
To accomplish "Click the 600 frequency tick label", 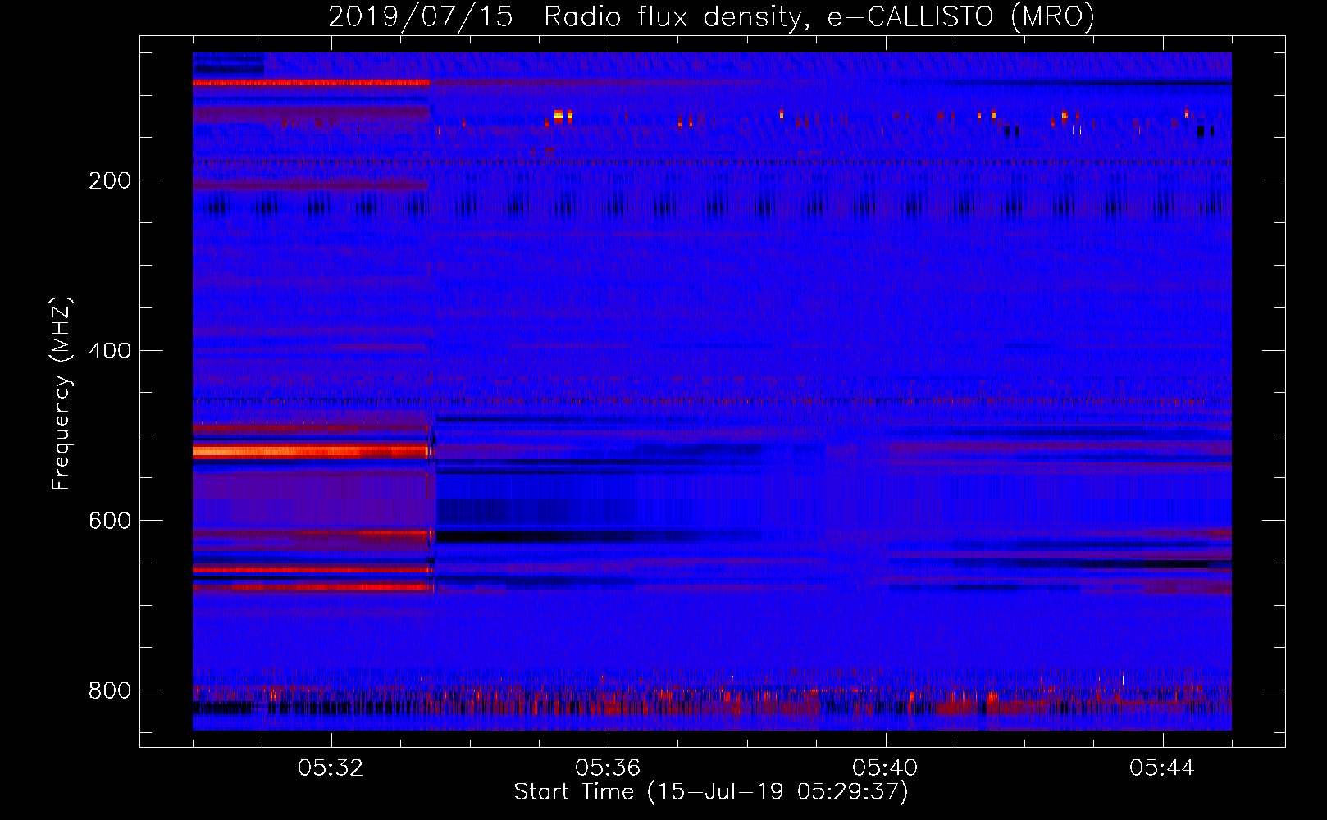I will (110, 521).
